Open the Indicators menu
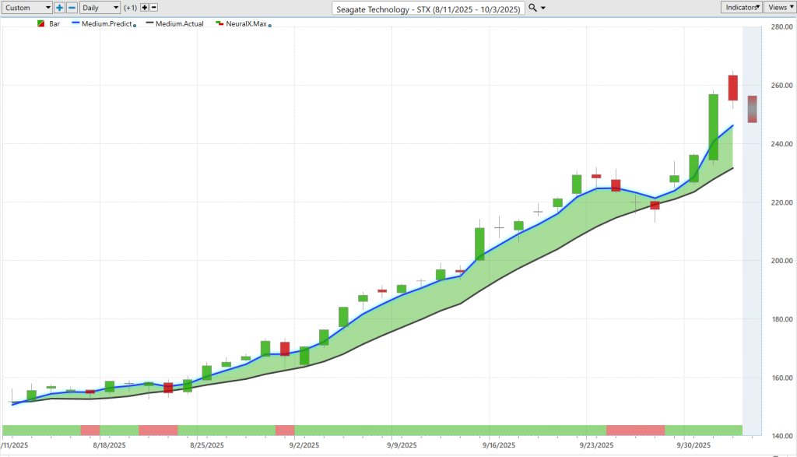Screen dimensions: 797x457 click(741, 7)
